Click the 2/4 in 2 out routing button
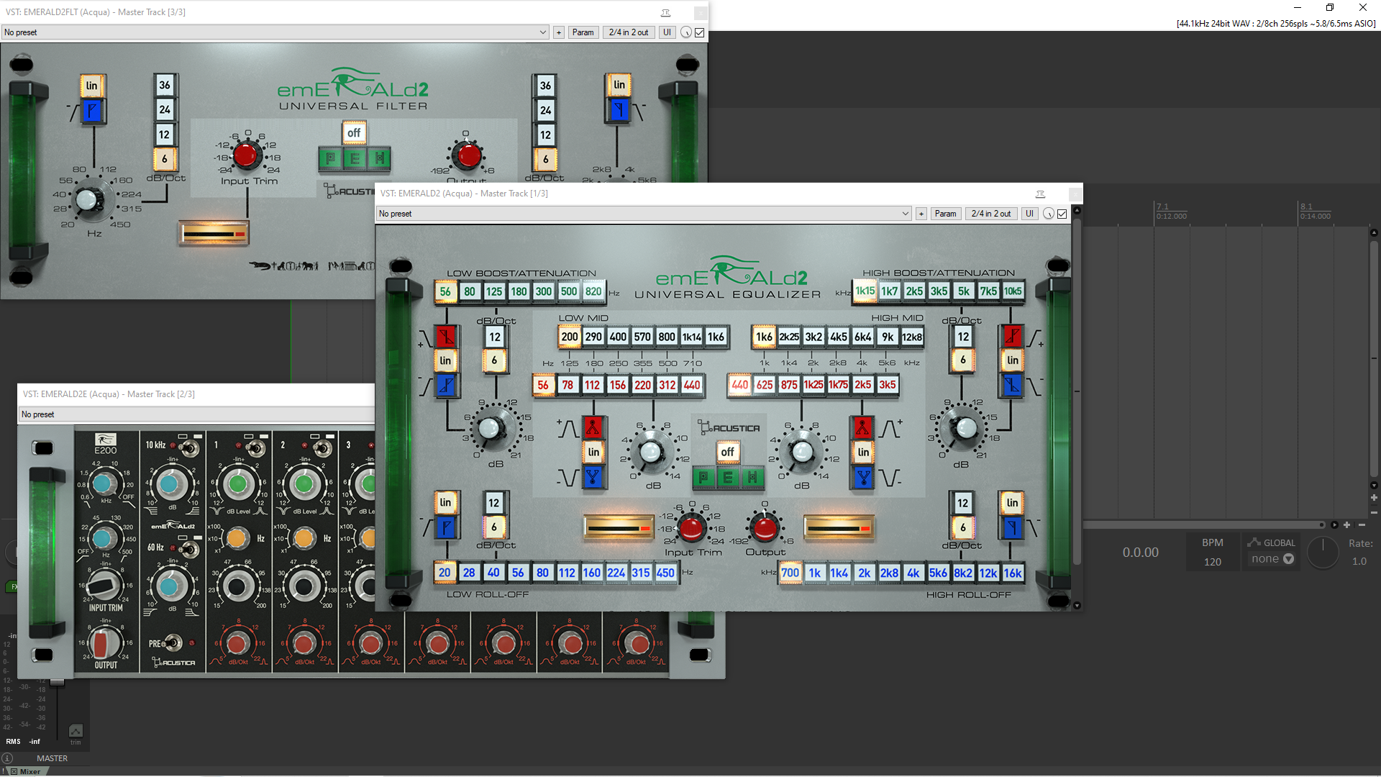 (x=990, y=213)
